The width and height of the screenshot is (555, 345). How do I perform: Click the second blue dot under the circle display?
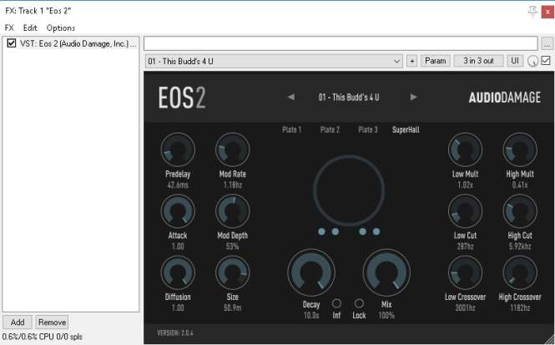(x=336, y=232)
